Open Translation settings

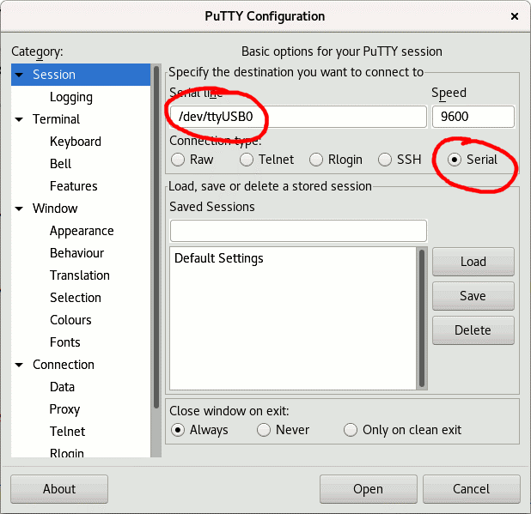[80, 275]
